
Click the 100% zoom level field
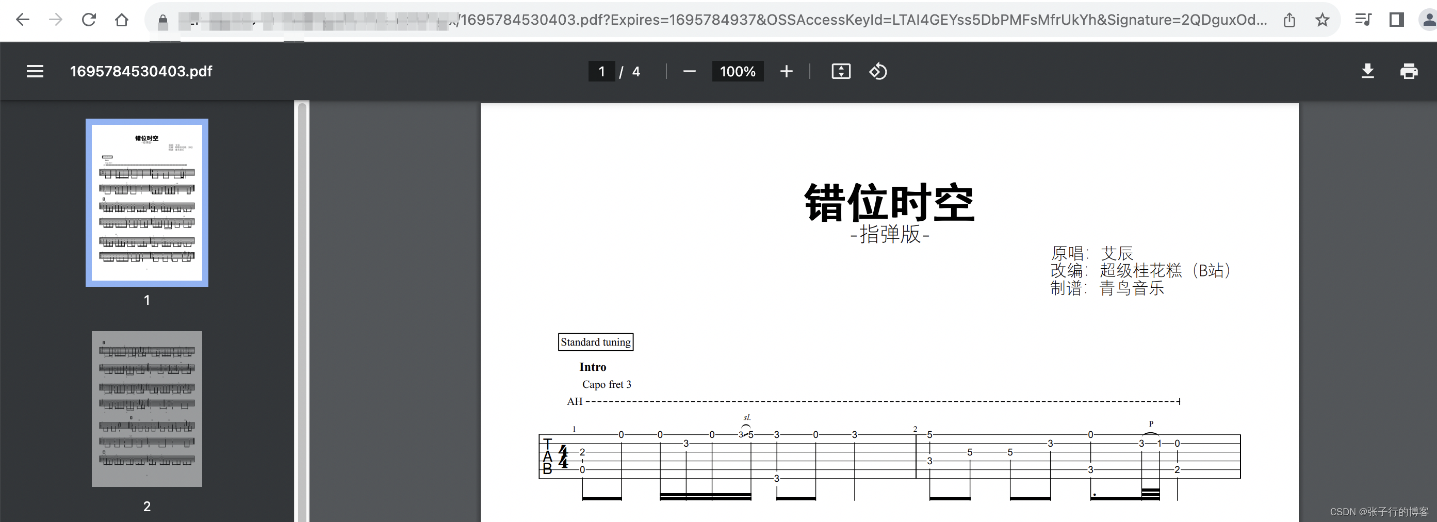tap(738, 71)
